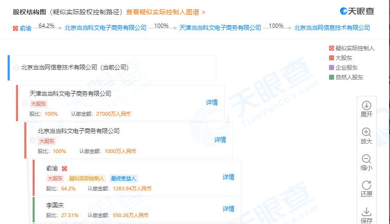Image resolution: width=390 pixels, height=224 pixels.
Task: Zoom out with the 缩小 icon
Action: [x=366, y=159]
